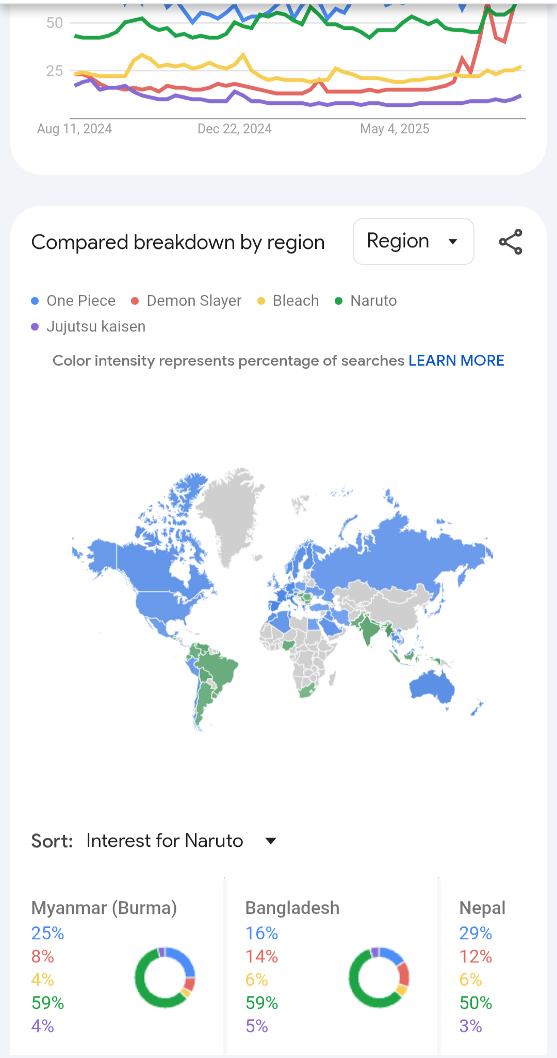Click the Naruto green legend dot
The width and height of the screenshot is (557, 1058).
(x=339, y=301)
